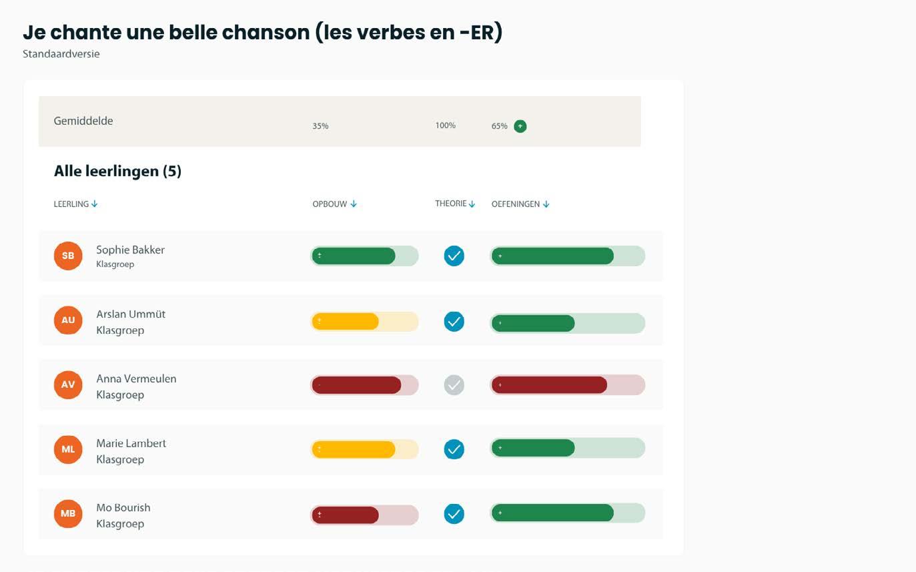
Task: Click Mo Bourish's MB avatar icon
Action: point(68,514)
